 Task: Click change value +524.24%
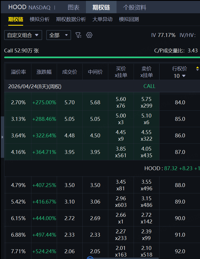(x=44, y=251)
